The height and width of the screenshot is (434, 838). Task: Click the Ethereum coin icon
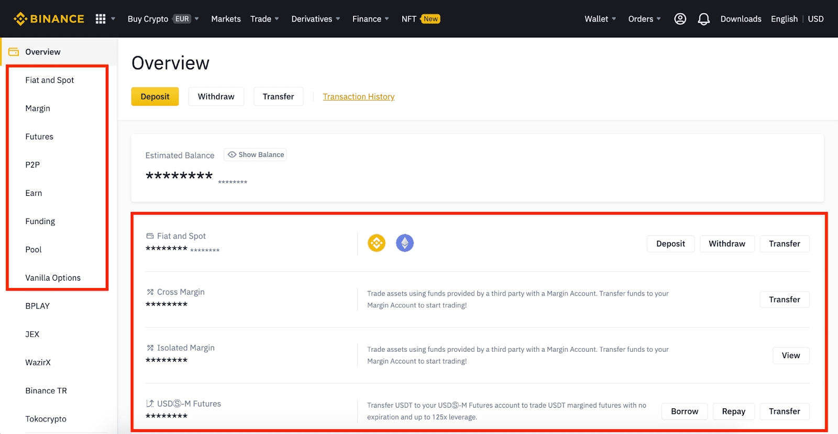click(x=404, y=243)
